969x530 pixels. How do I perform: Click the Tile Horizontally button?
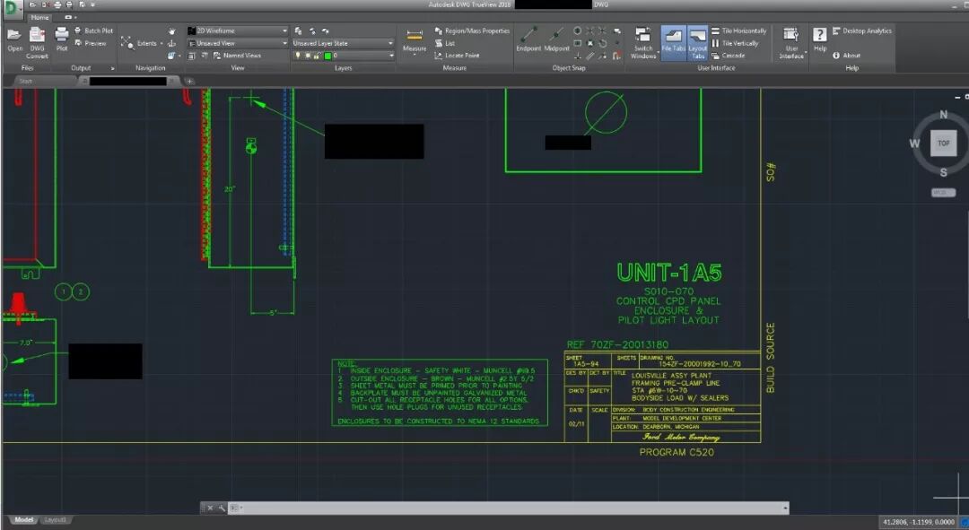click(739, 30)
